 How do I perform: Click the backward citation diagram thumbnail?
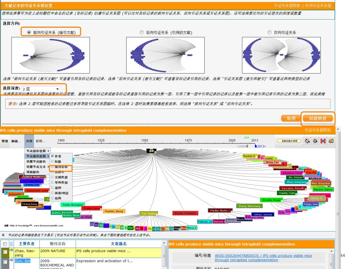[165, 55]
